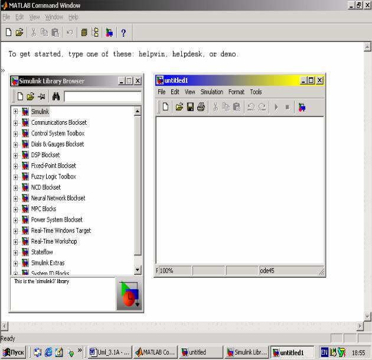Viewport: 372px width, 360px height.
Task: Open Window menu in MATLAB Command Window
Action: coord(54,17)
